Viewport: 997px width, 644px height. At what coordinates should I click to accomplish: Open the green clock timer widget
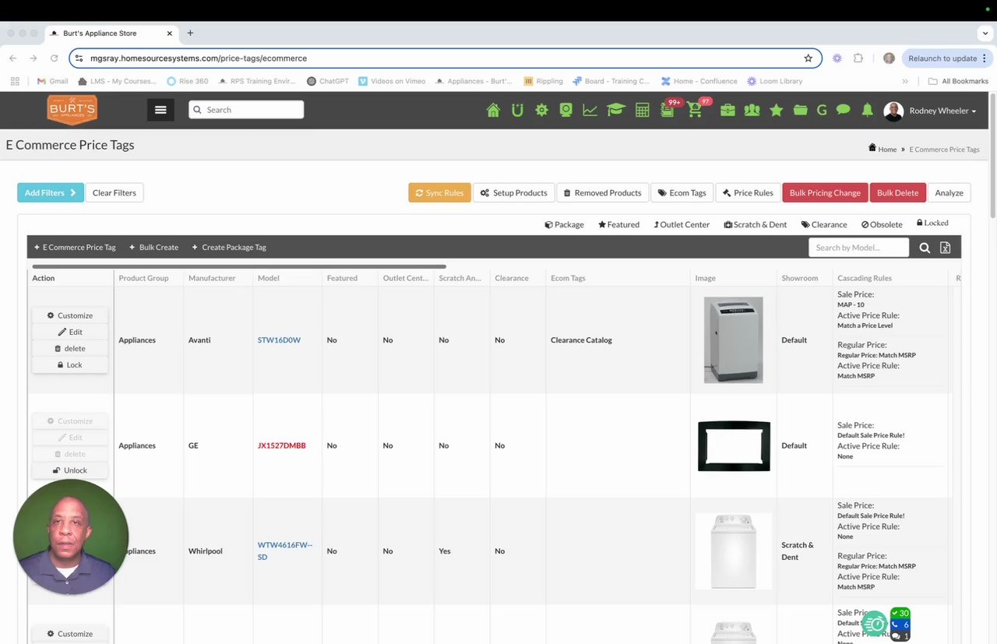coord(875,623)
